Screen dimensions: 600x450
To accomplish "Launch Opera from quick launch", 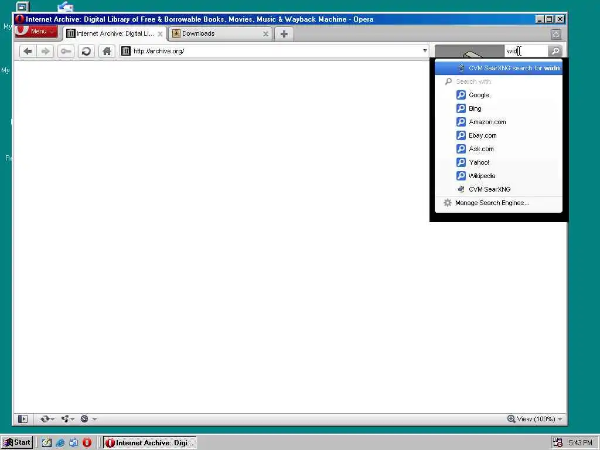I will pyautogui.click(x=87, y=443).
